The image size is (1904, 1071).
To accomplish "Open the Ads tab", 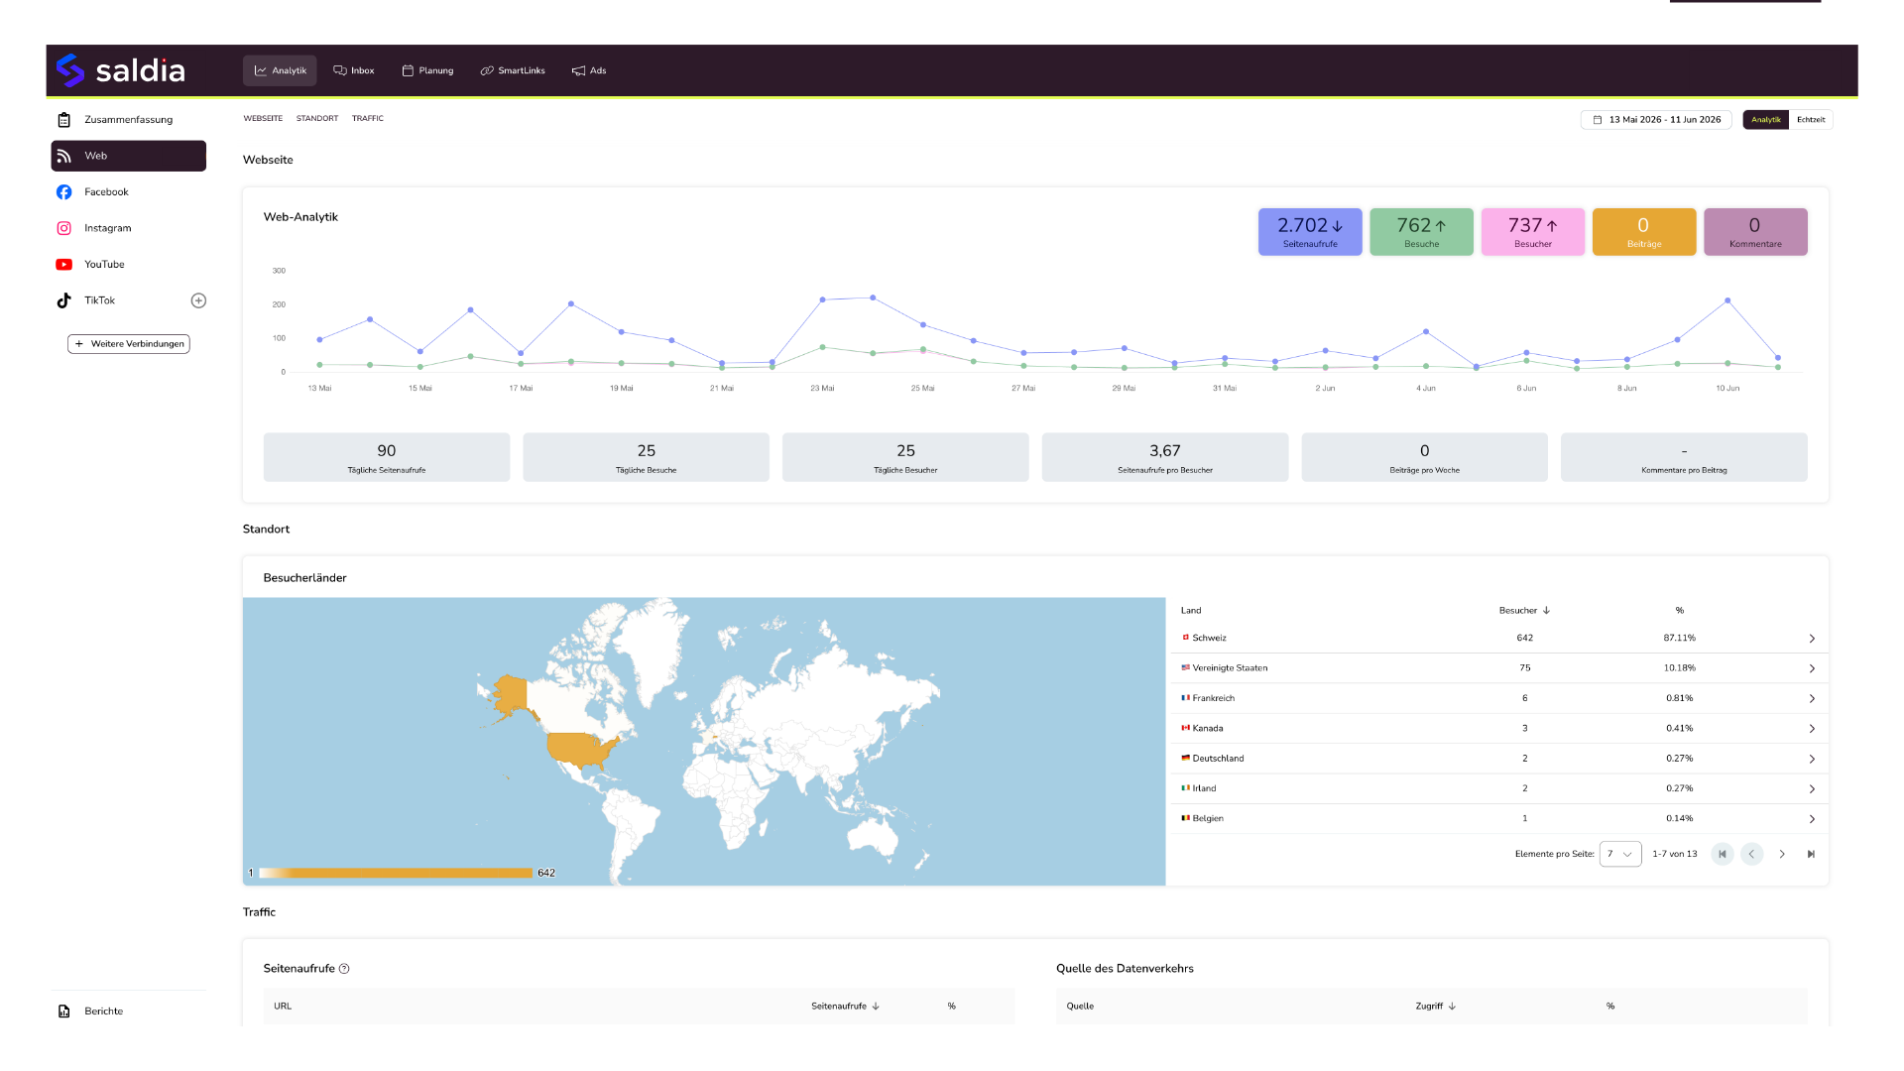I will (x=589, y=70).
